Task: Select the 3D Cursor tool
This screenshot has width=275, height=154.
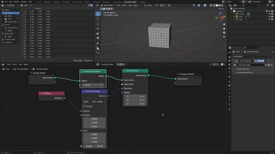Action: (98, 18)
